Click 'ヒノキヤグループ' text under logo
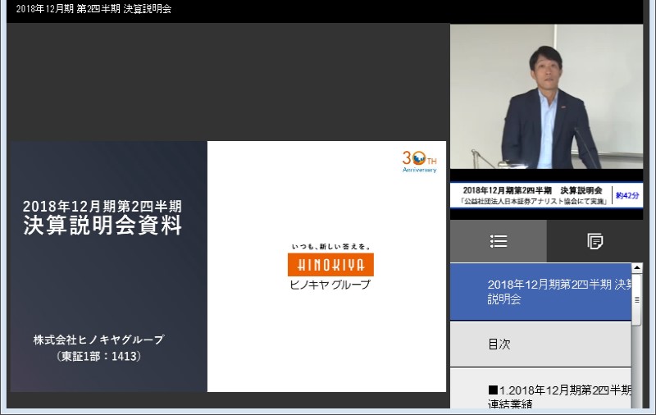 click(330, 285)
